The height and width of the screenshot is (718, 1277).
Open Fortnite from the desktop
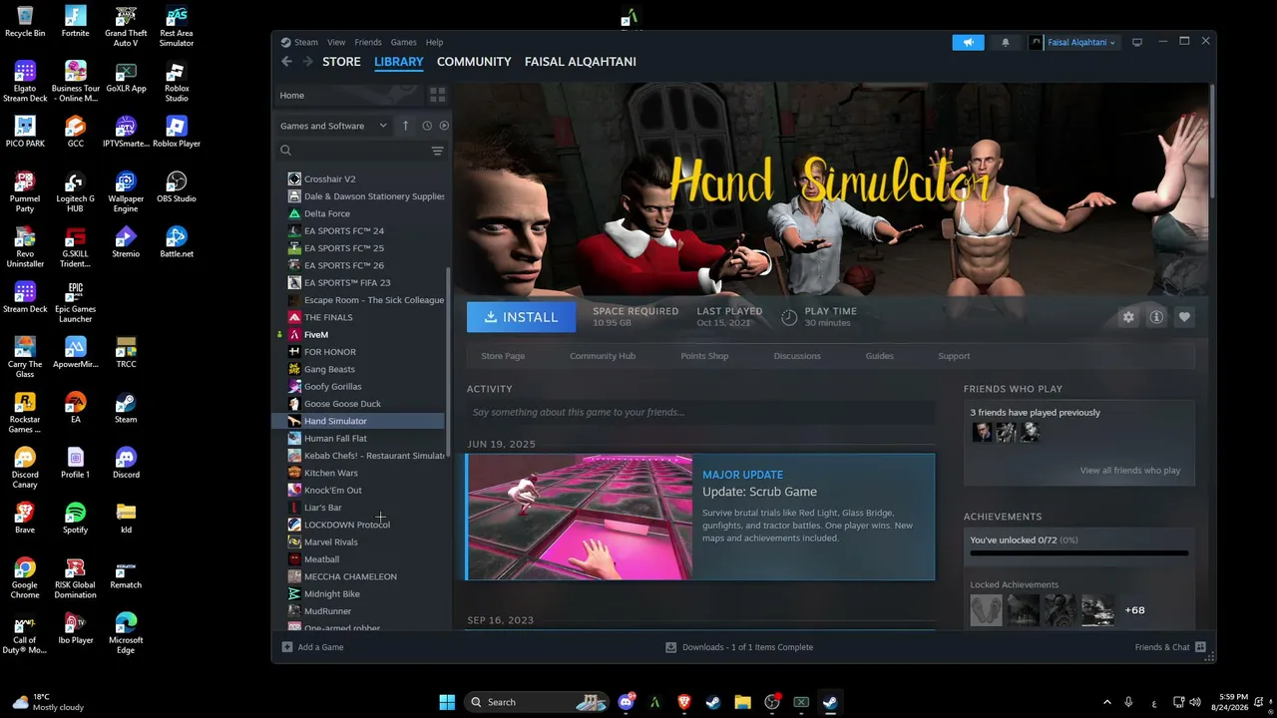pyautogui.click(x=75, y=21)
